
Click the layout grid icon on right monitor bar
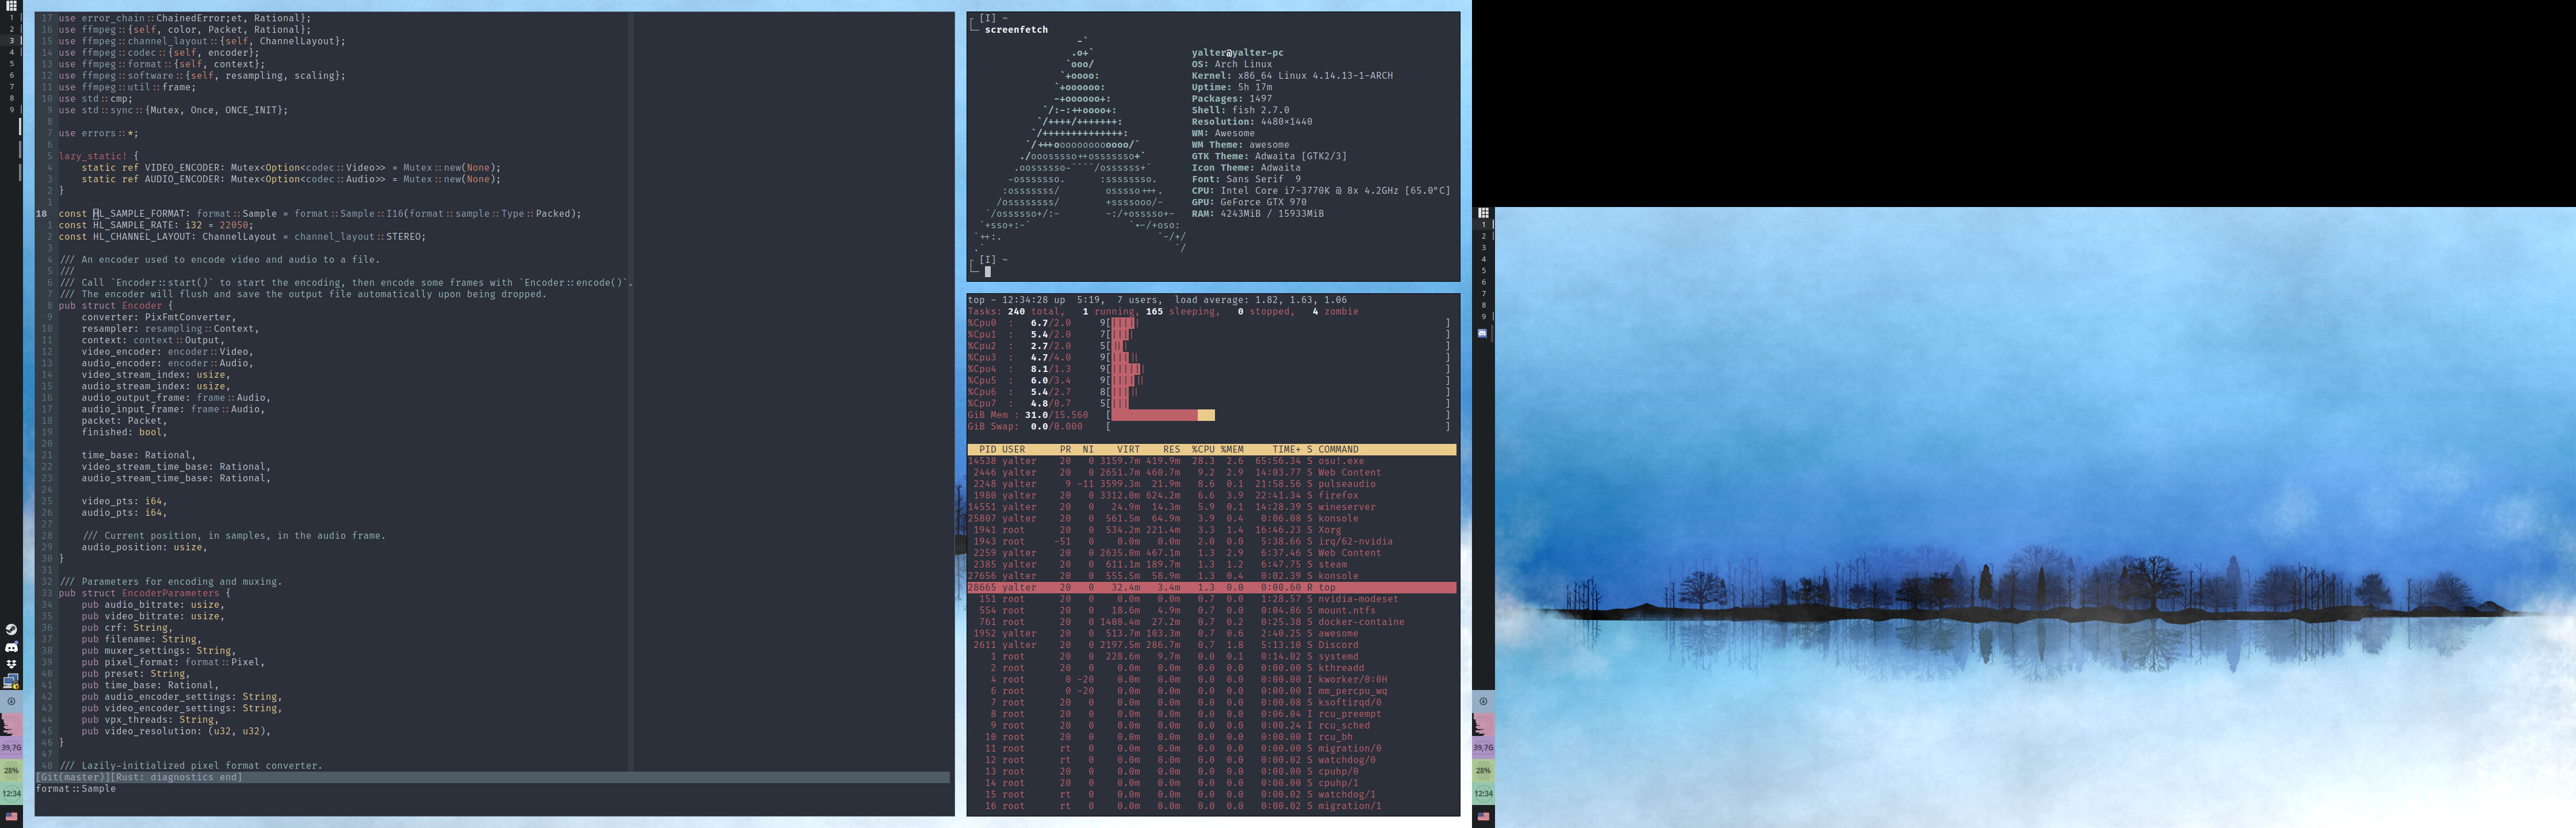point(1483,212)
